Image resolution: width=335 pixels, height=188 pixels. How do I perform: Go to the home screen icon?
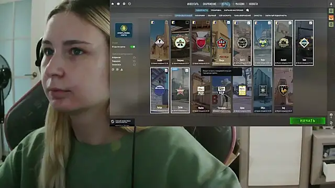113,4
